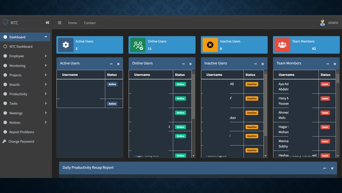Click the MTC shield logo icon
The height and width of the screenshot is (193, 342).
(x=5, y=22)
